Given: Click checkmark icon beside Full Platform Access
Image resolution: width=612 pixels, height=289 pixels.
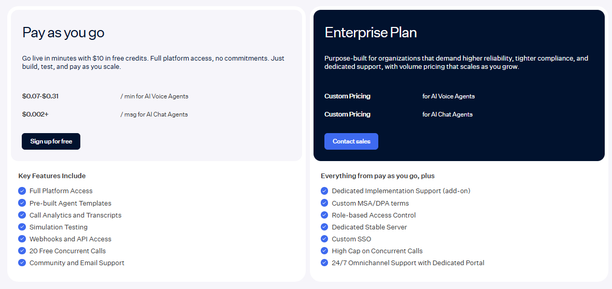Looking at the screenshot, I should coord(22,191).
